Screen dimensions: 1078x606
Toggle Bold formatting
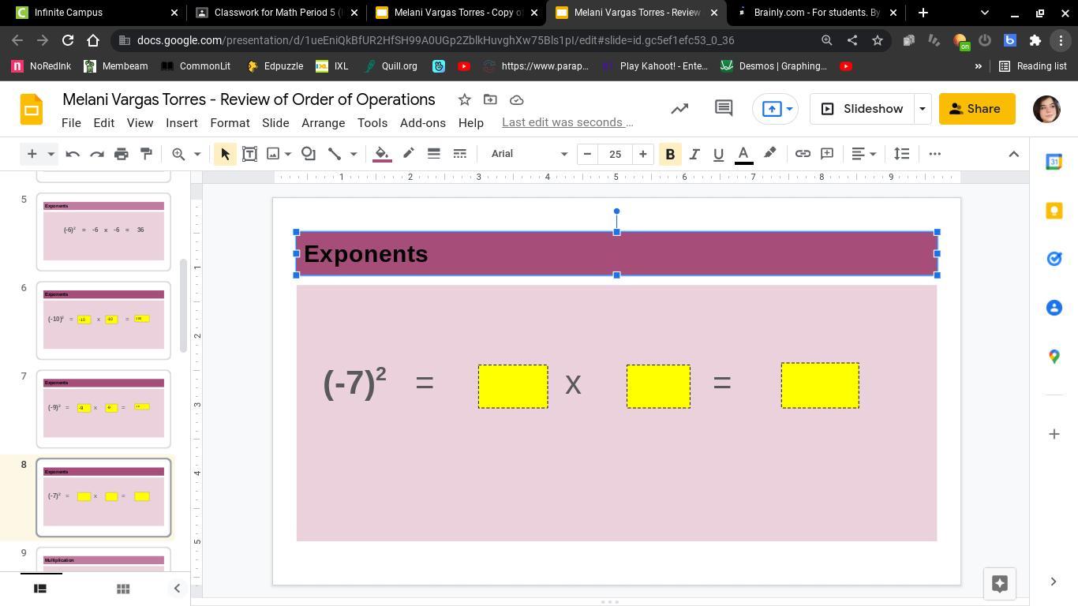[x=670, y=154]
